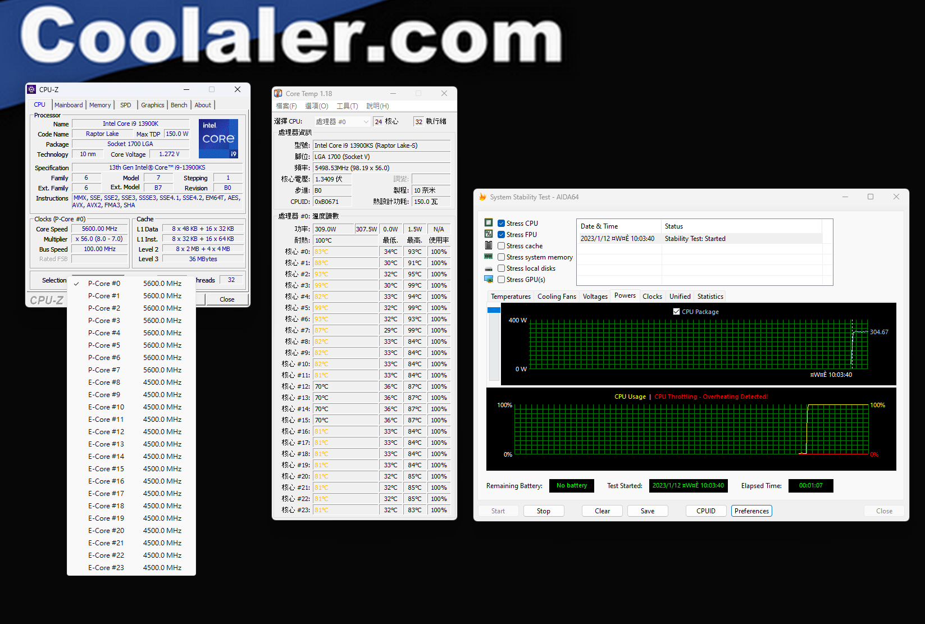The width and height of the screenshot is (925, 624).
Task: Open the Voltages tab in AIDA64
Action: click(x=595, y=297)
